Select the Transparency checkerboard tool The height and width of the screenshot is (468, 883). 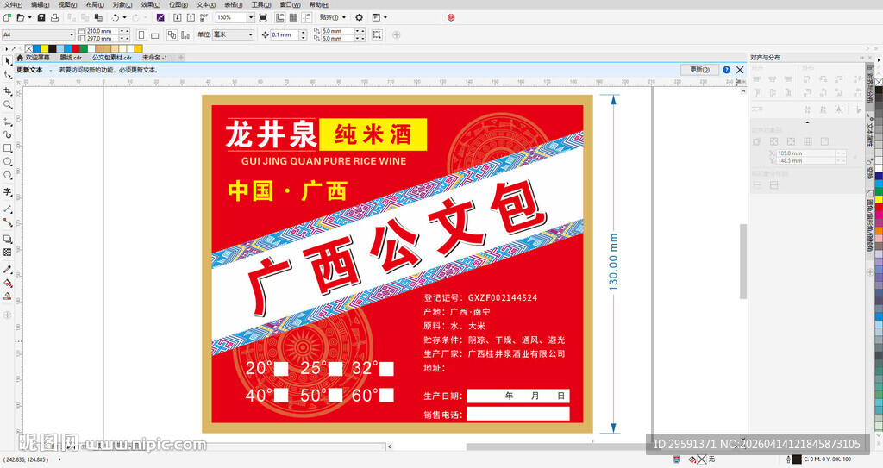click(x=7, y=253)
